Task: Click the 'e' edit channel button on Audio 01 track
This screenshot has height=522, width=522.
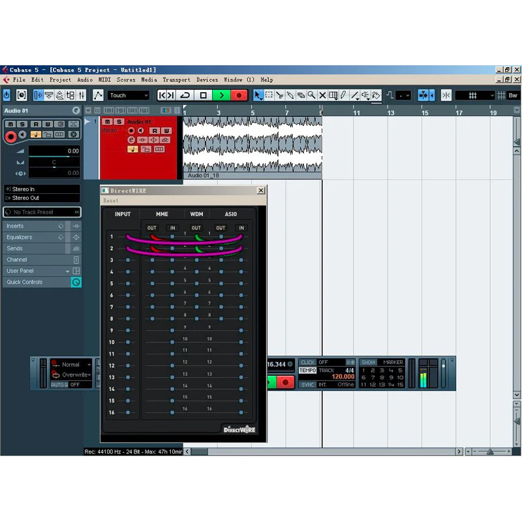Action: (x=131, y=140)
